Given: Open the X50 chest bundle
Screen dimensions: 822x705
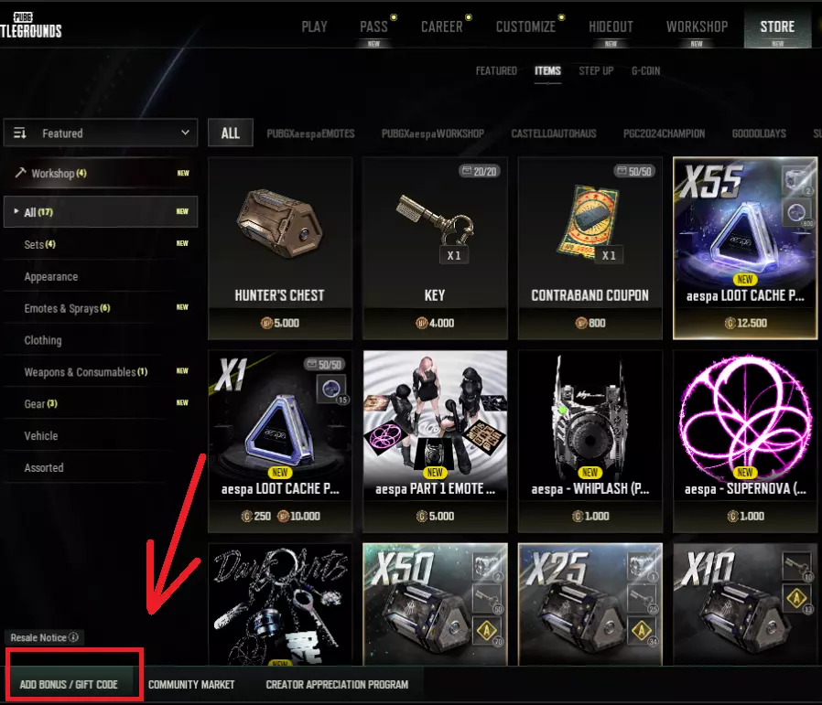Looking at the screenshot, I should click(435, 604).
